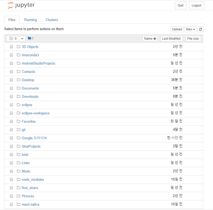Switch to the Clusters tab
The height and width of the screenshot is (210, 213).
(x=52, y=20)
